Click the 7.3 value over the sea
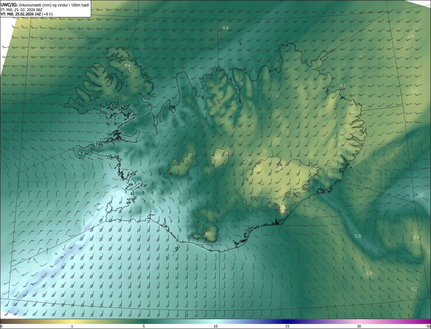Image resolution: width=431 pixels, height=329 pixels. point(420,195)
